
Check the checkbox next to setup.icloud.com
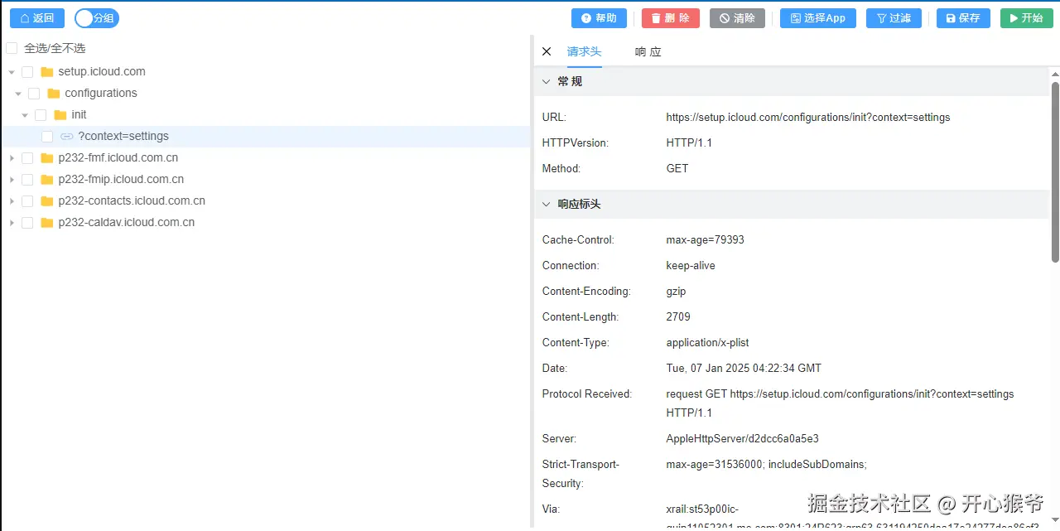27,71
